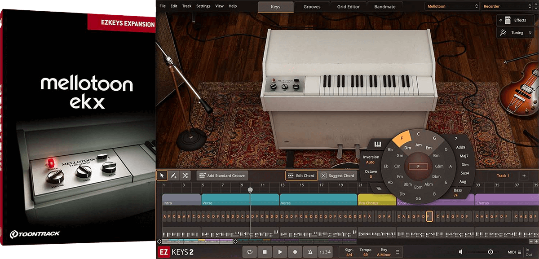Screen dimensions: 539x259
Task: Select the scissors cut tool
Action: tap(185, 176)
